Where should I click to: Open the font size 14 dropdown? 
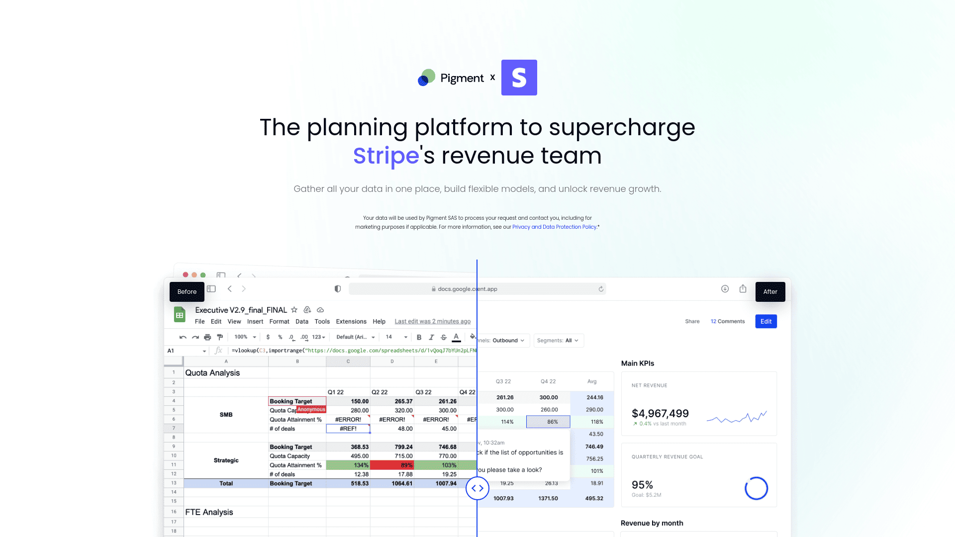pyautogui.click(x=396, y=337)
